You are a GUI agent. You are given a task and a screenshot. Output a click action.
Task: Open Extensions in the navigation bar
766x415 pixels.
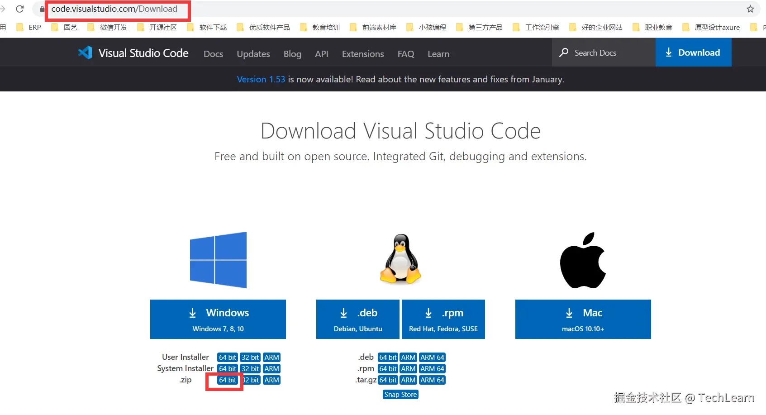pyautogui.click(x=363, y=54)
